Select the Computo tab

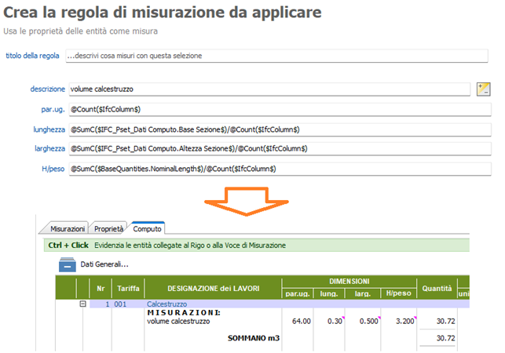(x=147, y=227)
